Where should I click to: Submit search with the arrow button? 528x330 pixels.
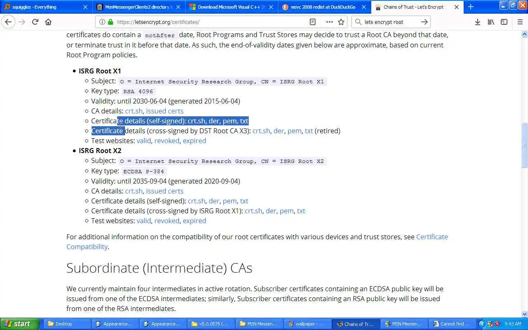(424, 22)
